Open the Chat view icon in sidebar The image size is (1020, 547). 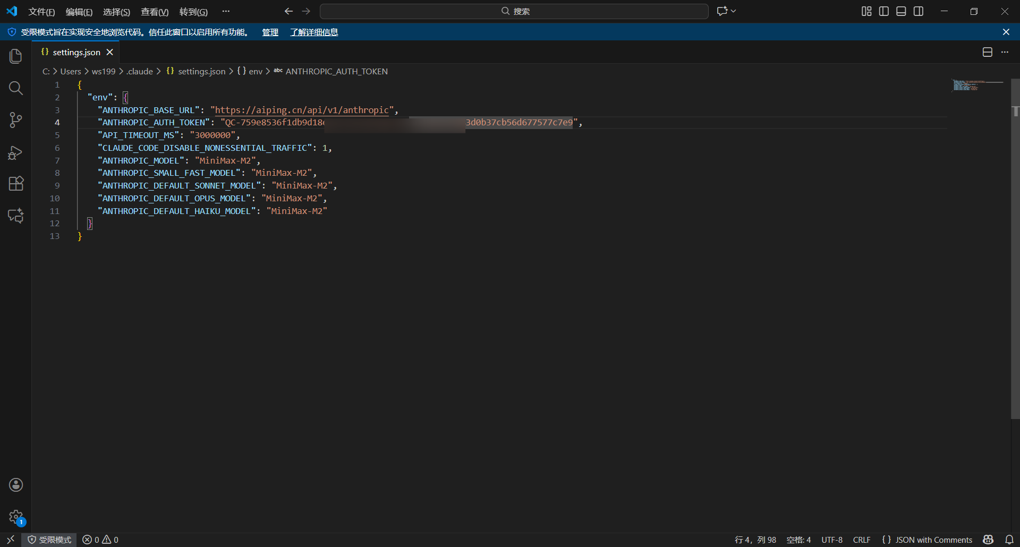point(16,216)
